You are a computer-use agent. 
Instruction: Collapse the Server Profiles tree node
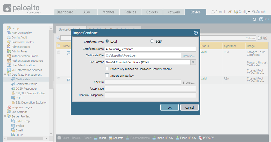[5, 116]
